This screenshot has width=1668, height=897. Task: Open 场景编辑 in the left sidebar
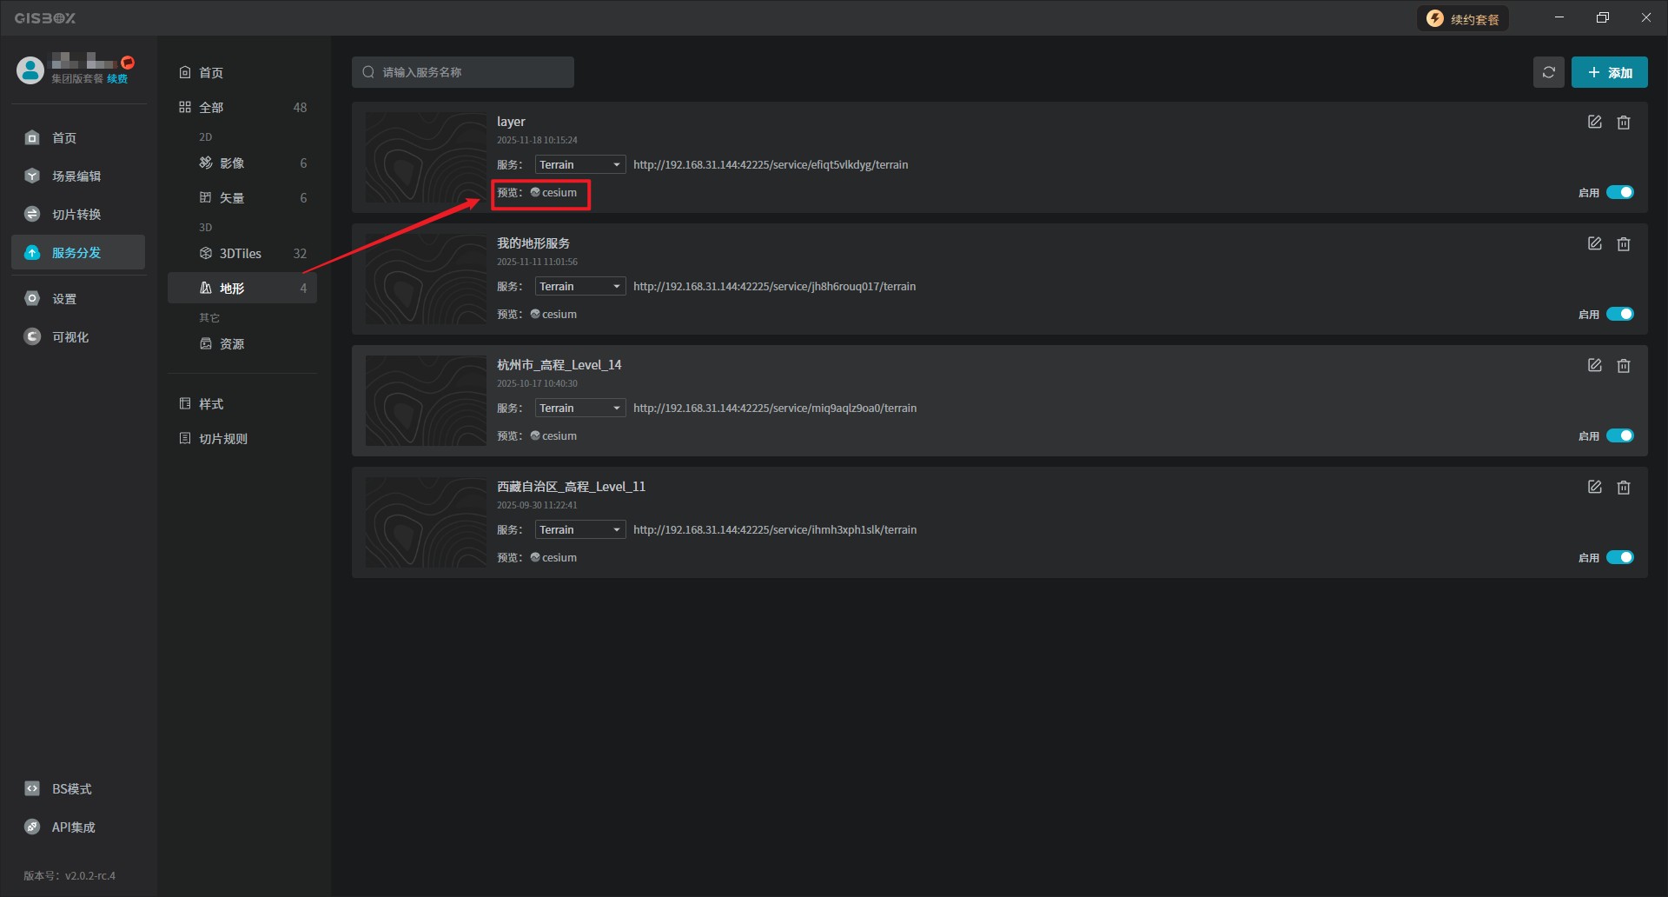click(x=76, y=176)
